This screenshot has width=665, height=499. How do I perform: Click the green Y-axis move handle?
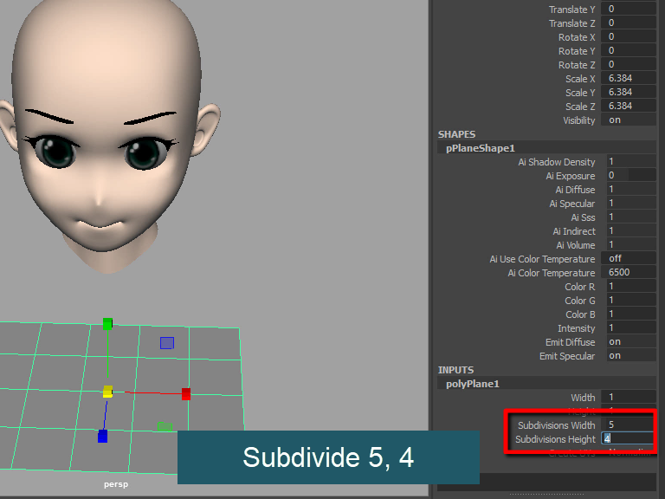click(107, 324)
